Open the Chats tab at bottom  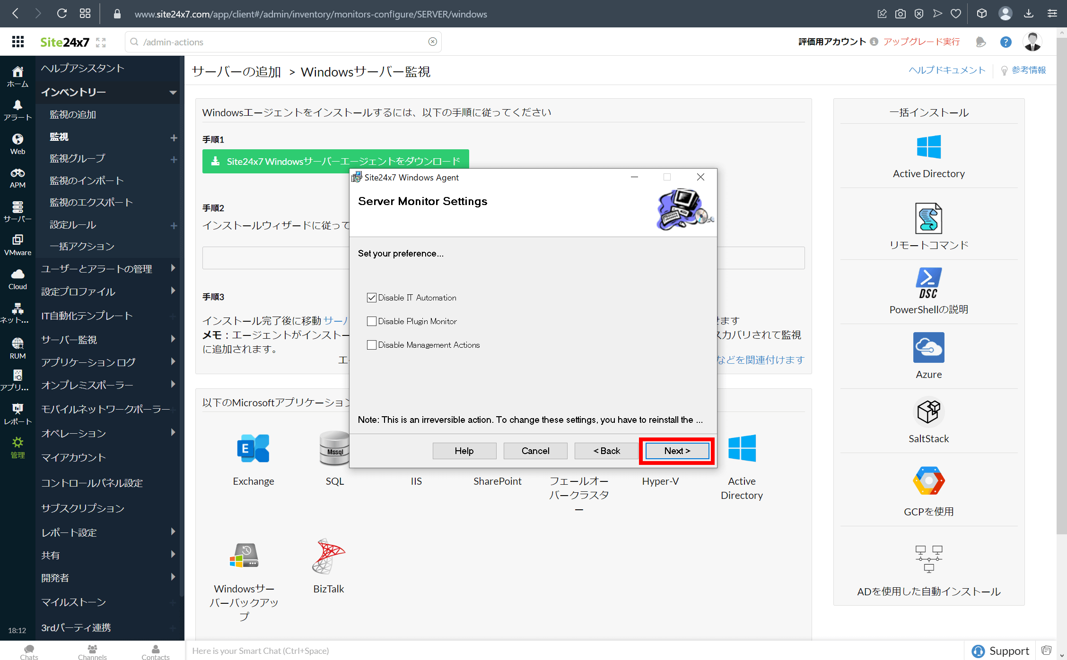(29, 652)
